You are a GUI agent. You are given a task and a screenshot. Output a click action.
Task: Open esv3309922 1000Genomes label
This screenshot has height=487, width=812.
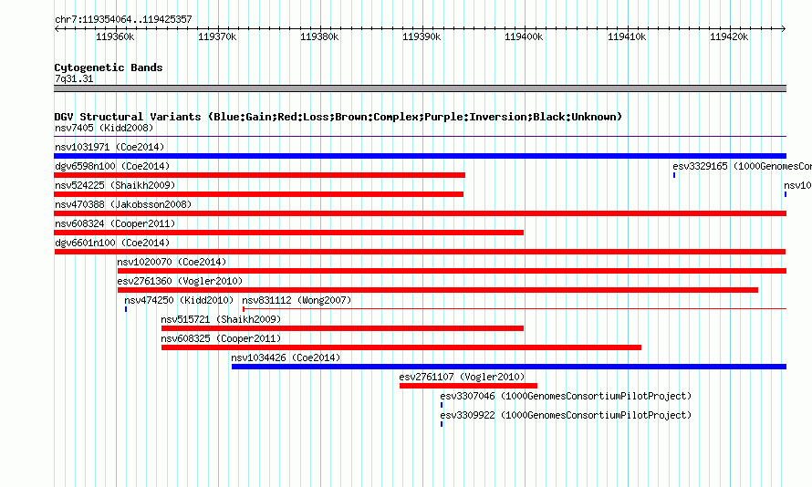[x=566, y=415]
